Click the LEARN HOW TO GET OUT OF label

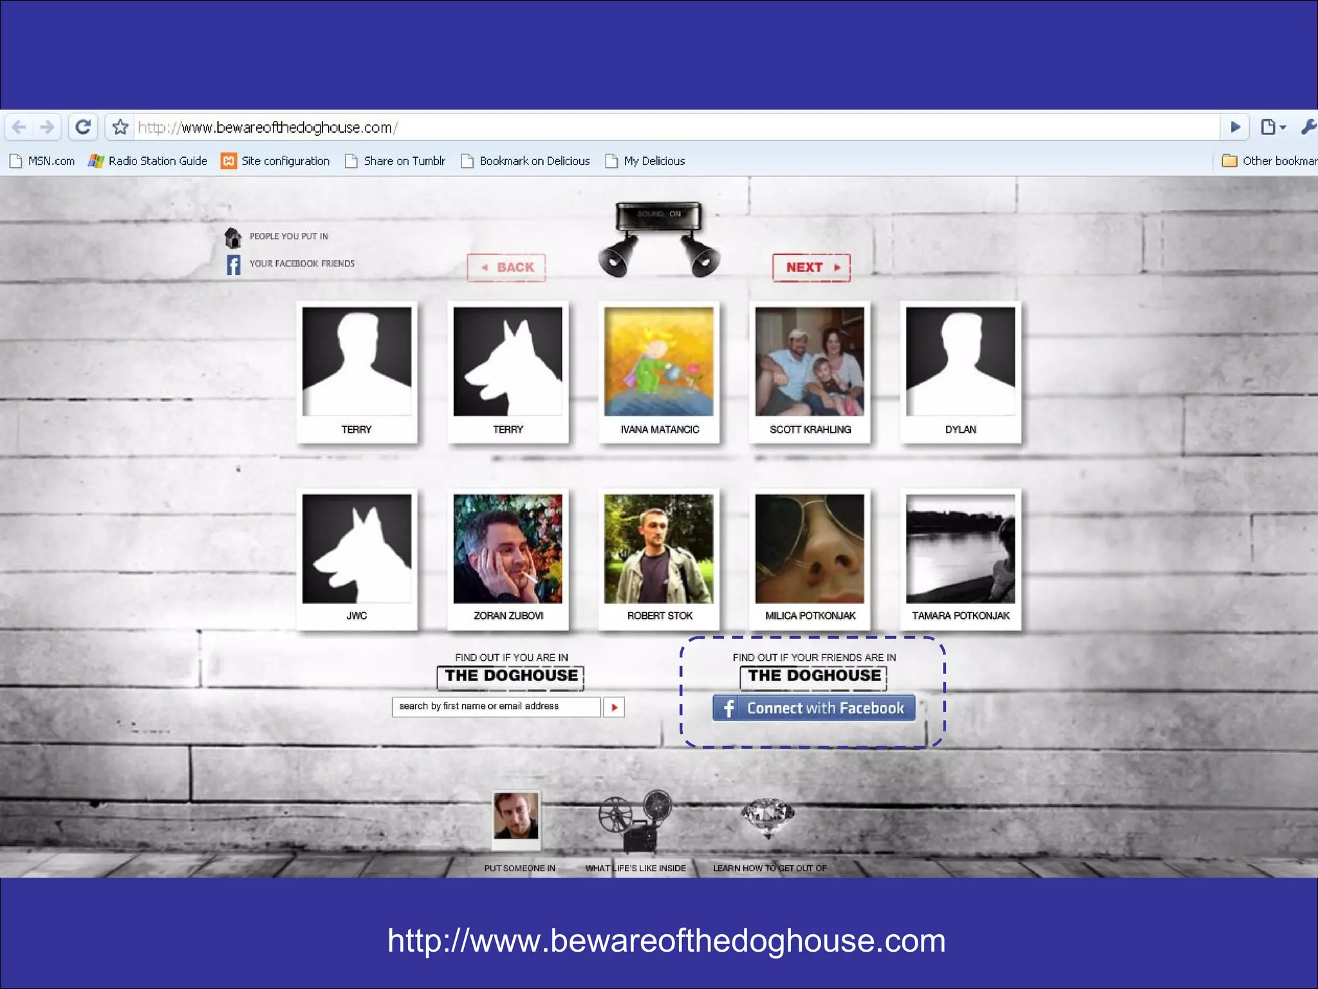(770, 868)
